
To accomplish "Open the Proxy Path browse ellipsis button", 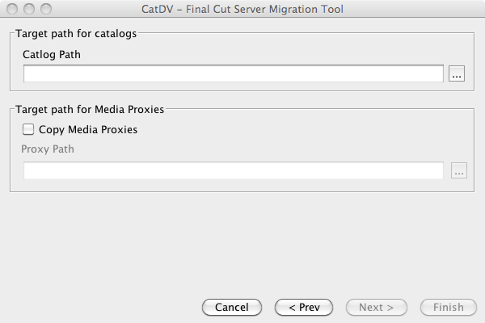I will tap(459, 170).
